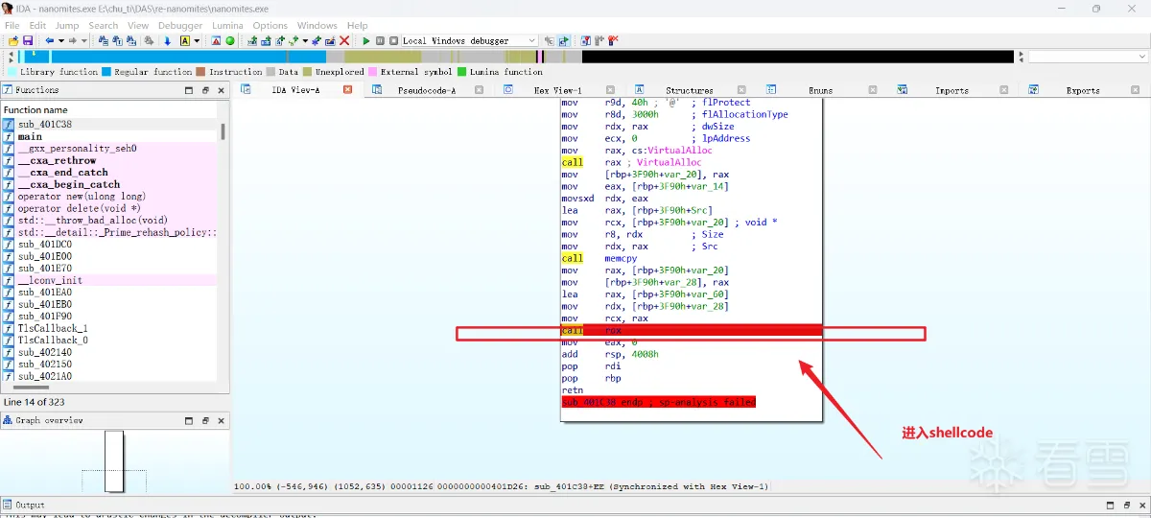Click the IDA View-A tab icon
This screenshot has height=518, width=1151.
tap(246, 90)
